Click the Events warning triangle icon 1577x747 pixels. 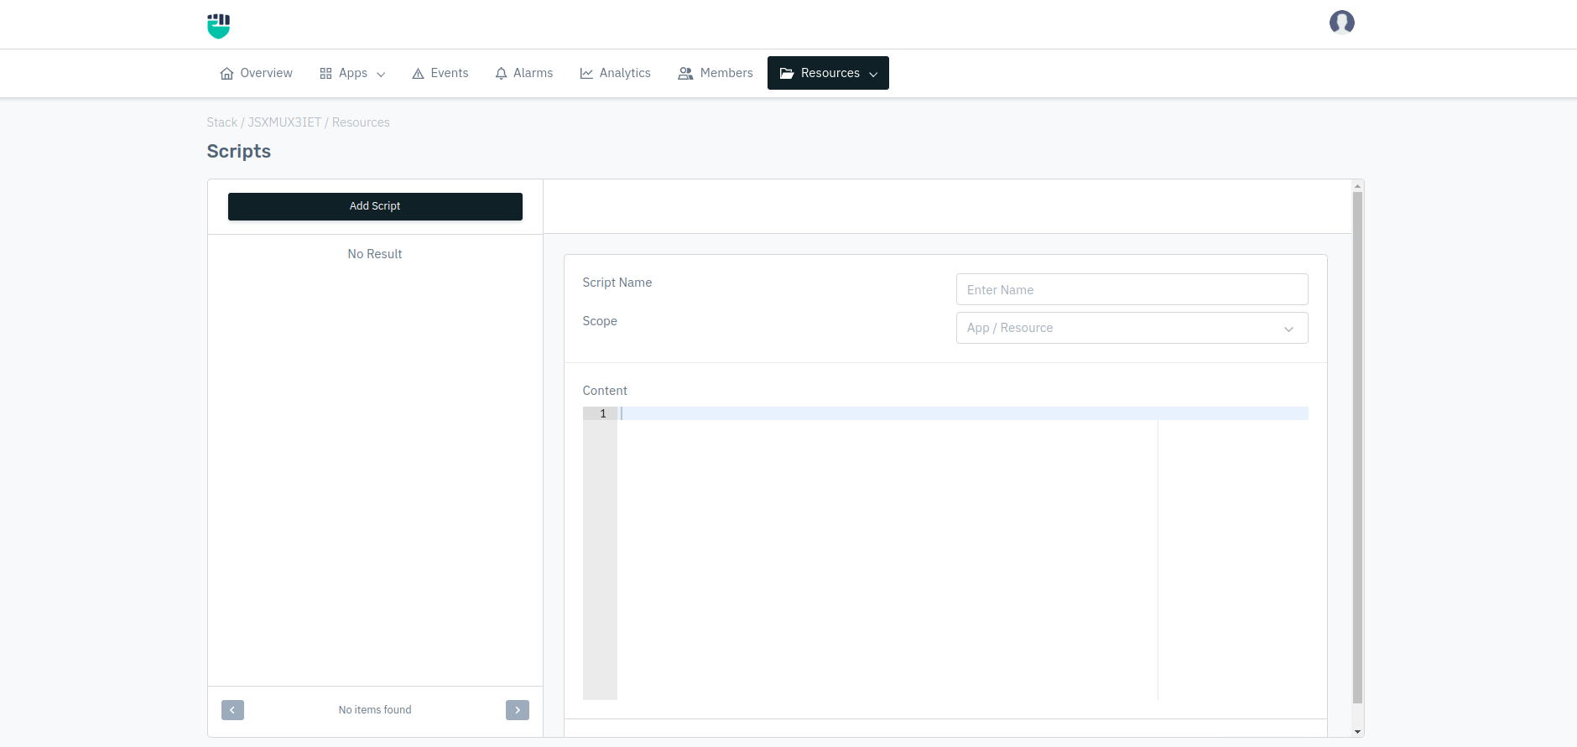pos(418,74)
